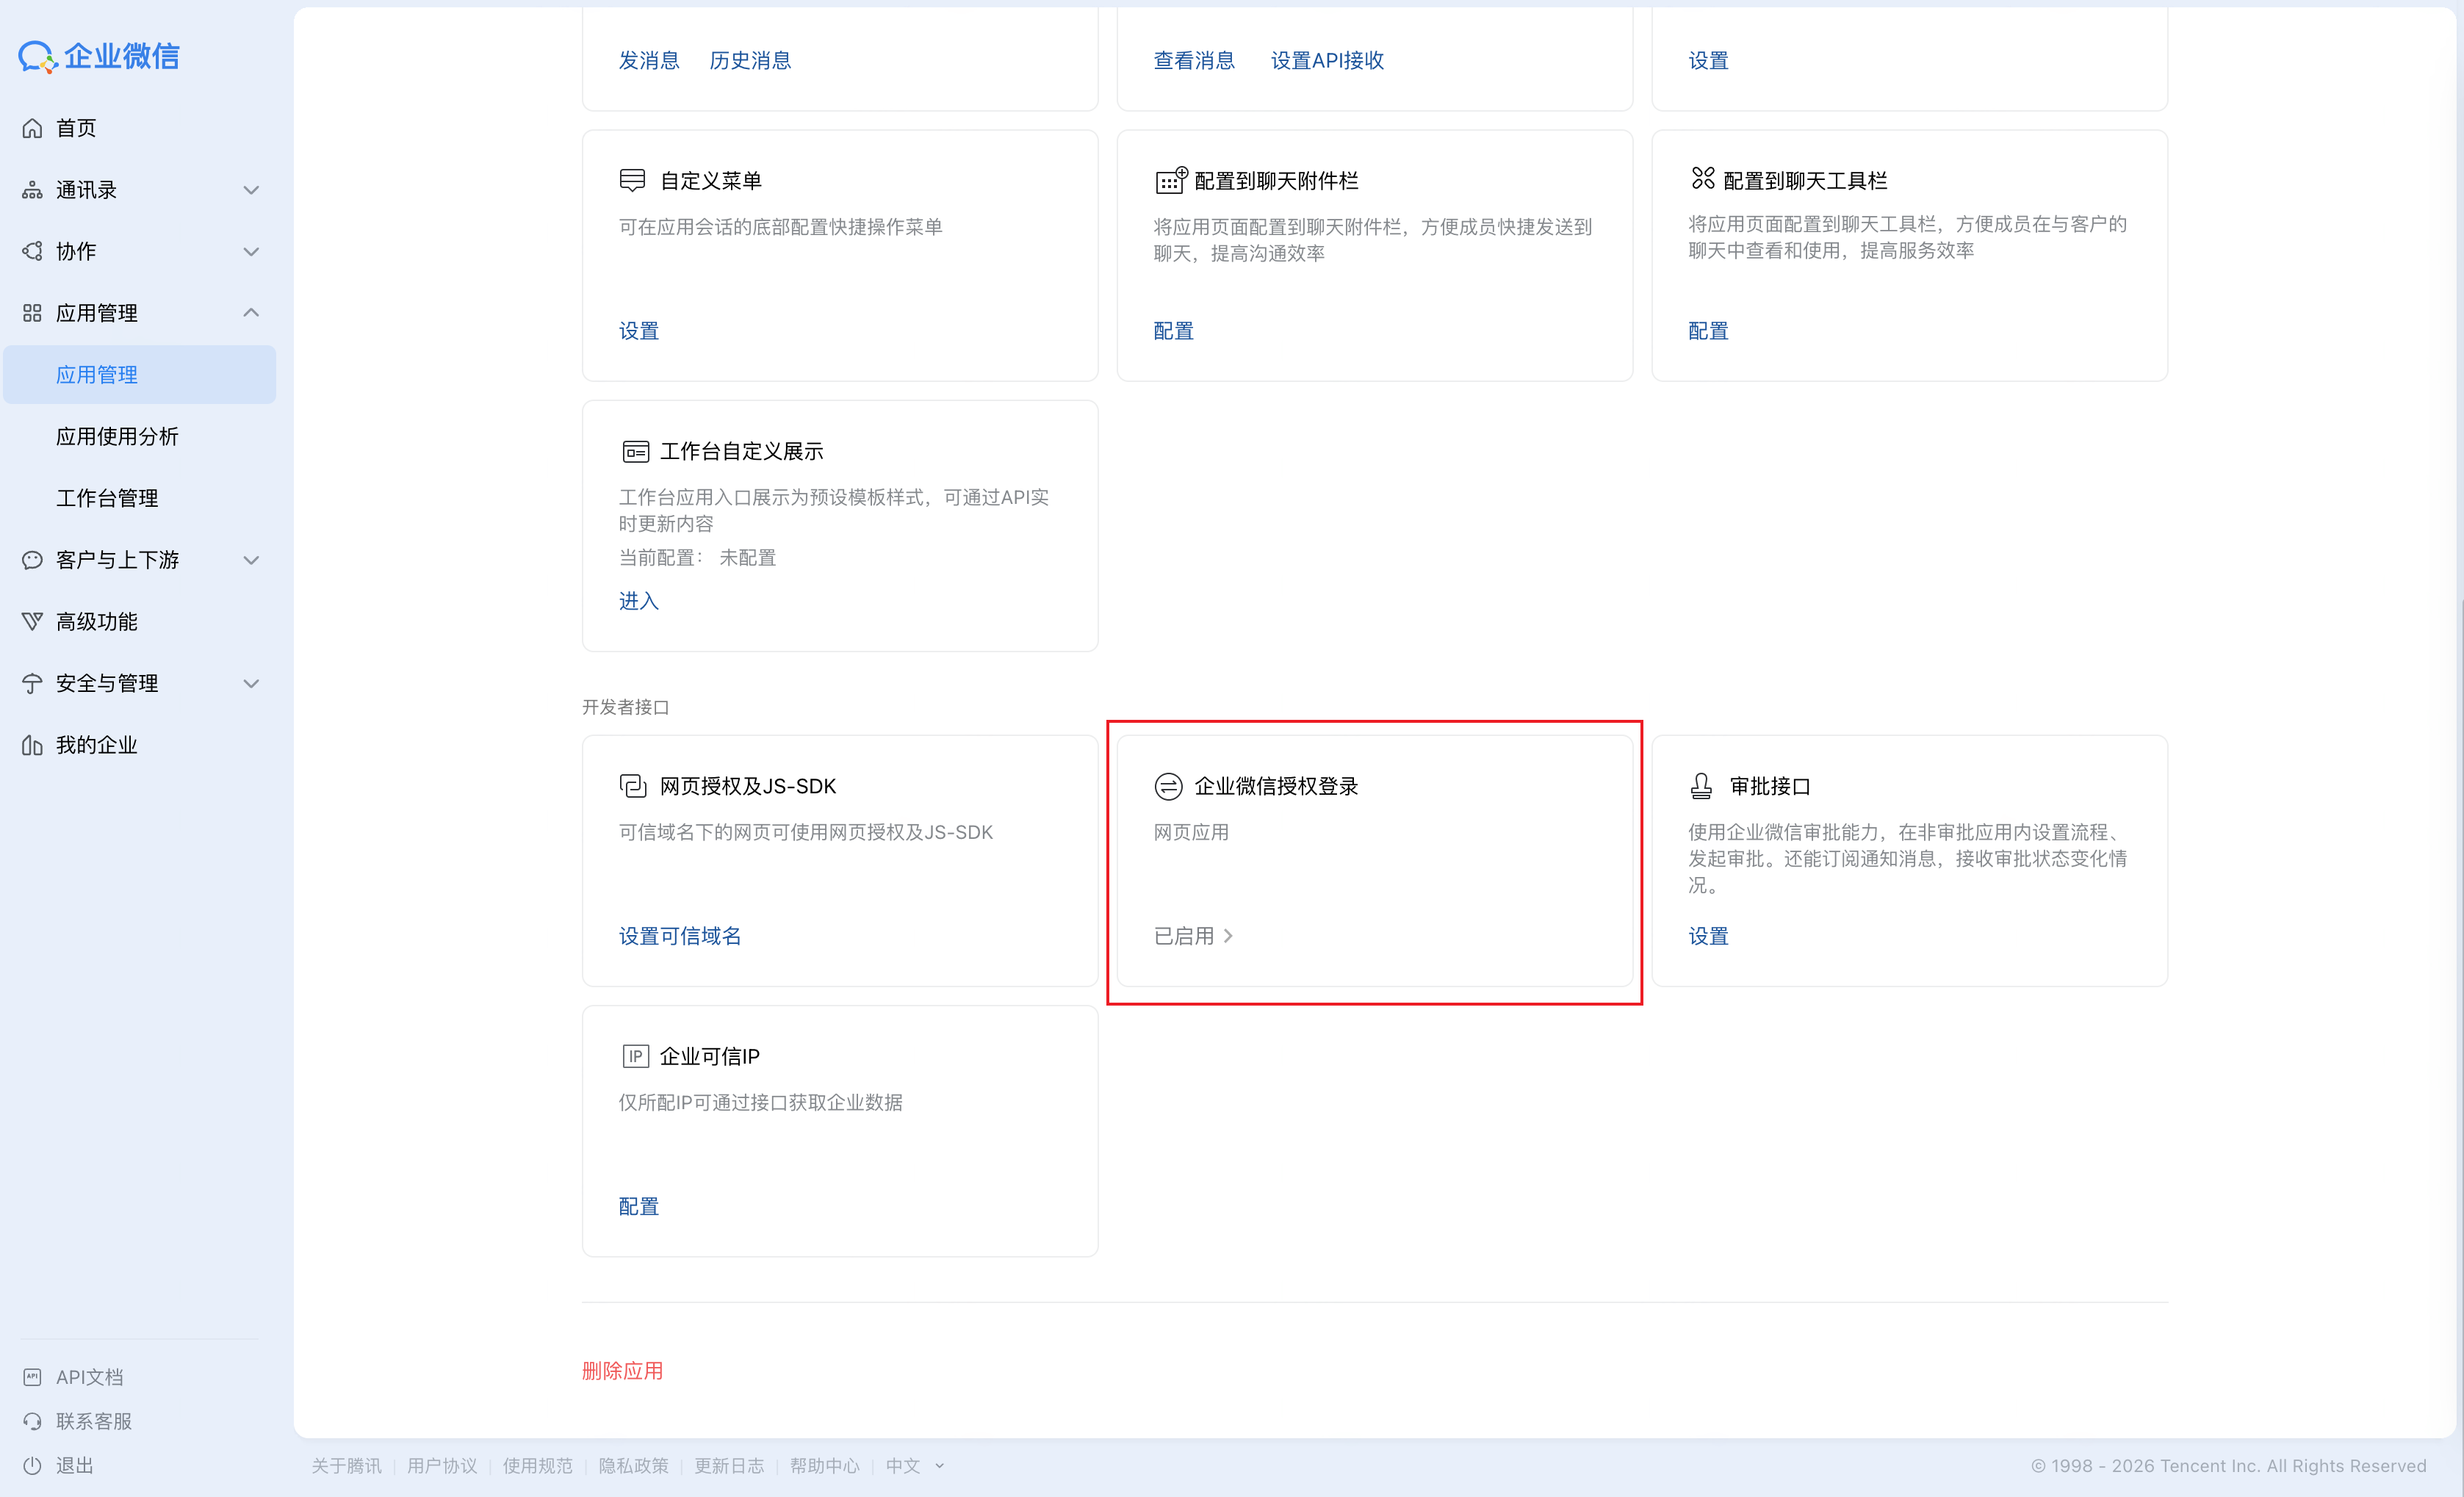Click the 配置到聊天工具栏 icon
This screenshot has height=1497, width=2464.
[x=1703, y=178]
